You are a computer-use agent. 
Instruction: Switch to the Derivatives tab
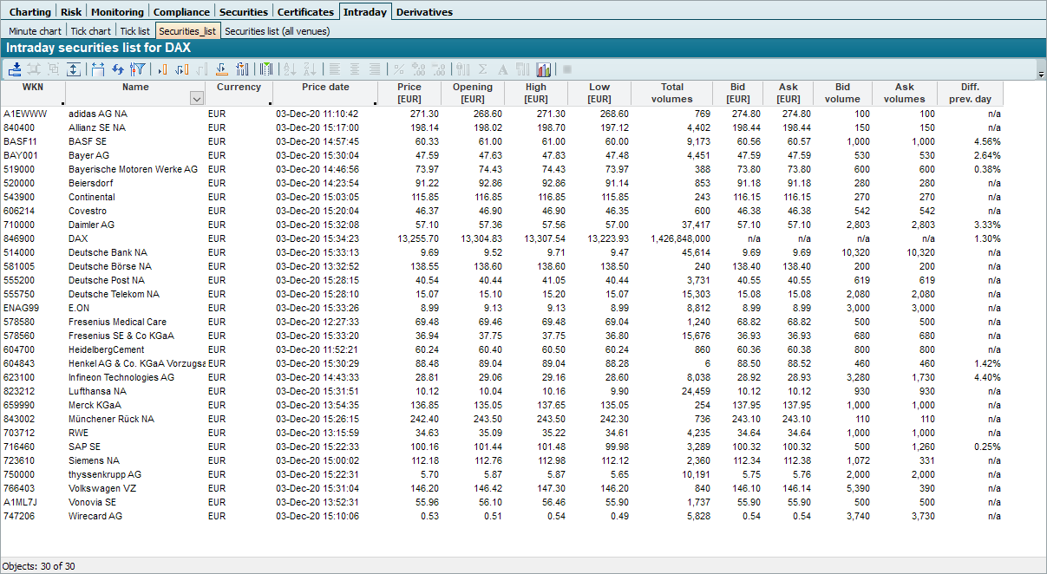click(x=424, y=12)
